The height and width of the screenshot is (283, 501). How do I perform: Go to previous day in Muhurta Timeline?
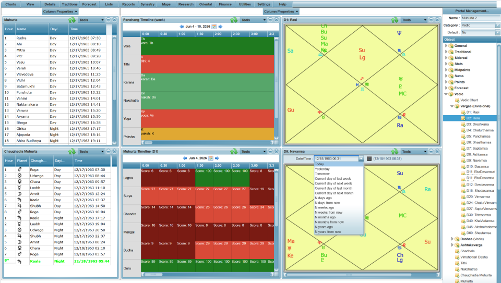click(x=185, y=158)
